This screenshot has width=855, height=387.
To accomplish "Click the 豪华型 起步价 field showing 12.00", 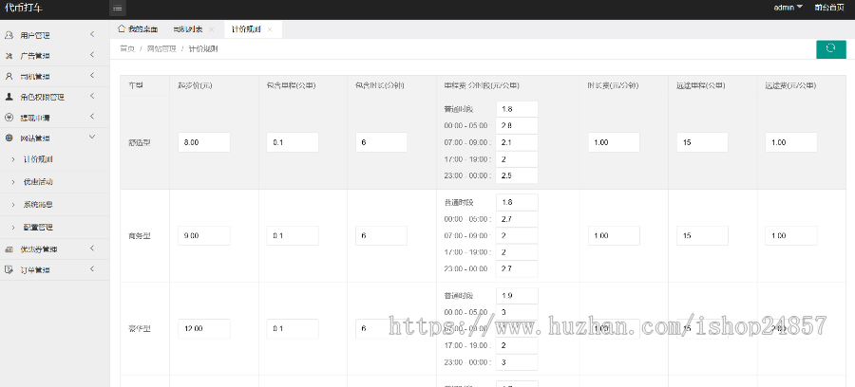I will click(204, 329).
